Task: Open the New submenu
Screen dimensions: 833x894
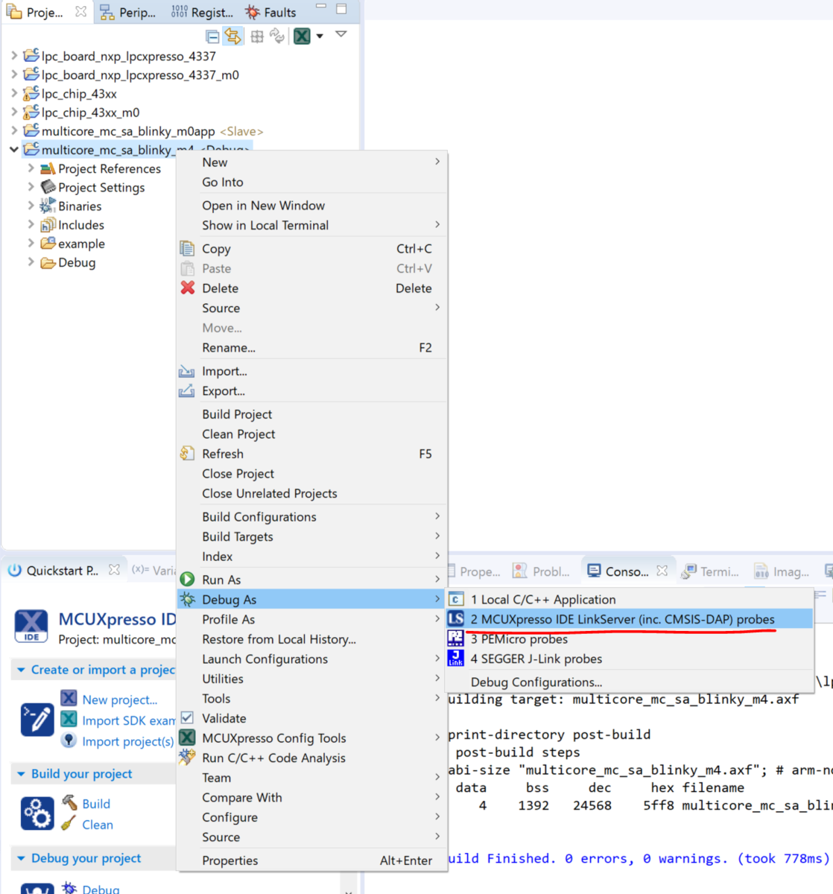Action: 311,162
